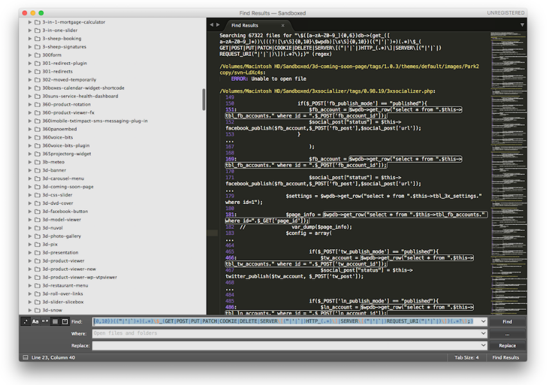Toggle the sidebar panel switcher icon

(25, 357)
